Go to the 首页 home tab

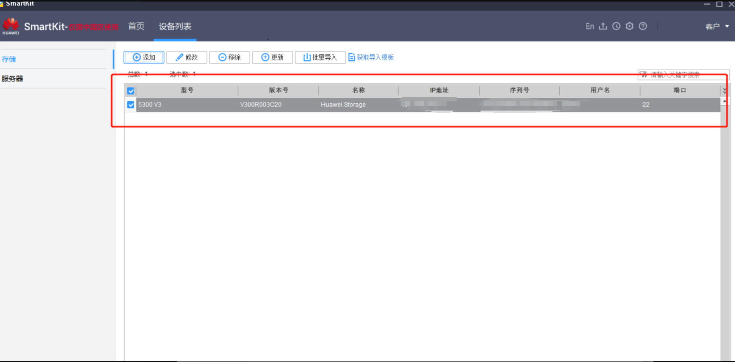pos(136,26)
